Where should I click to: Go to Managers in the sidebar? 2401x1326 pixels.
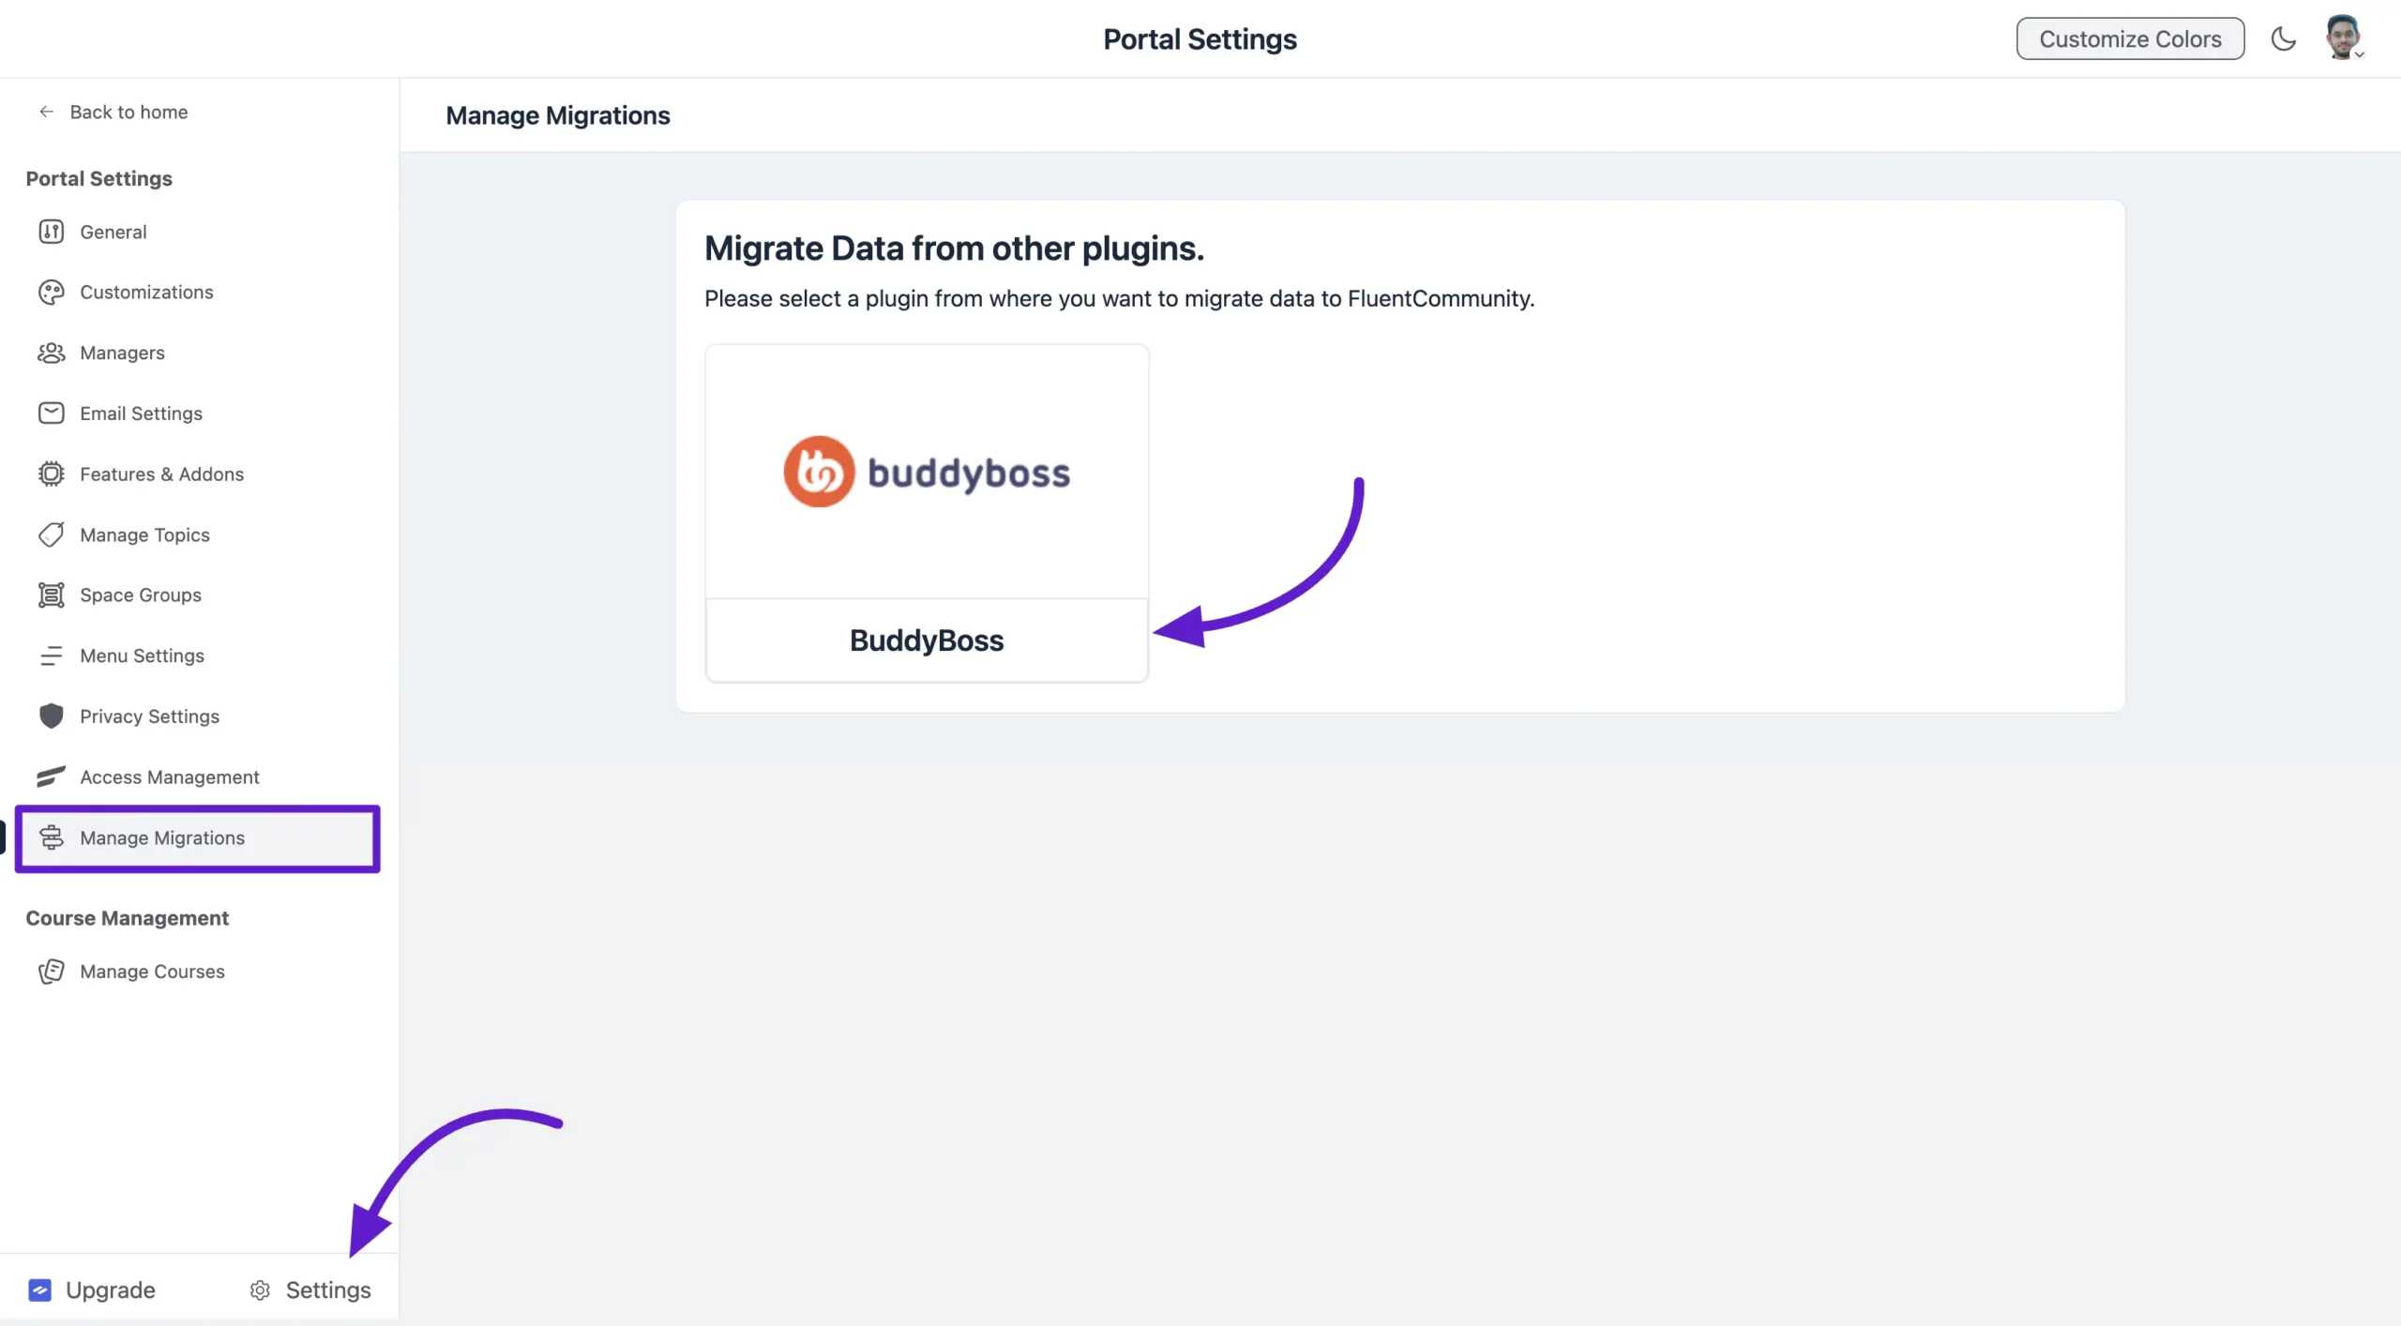pyautogui.click(x=197, y=353)
